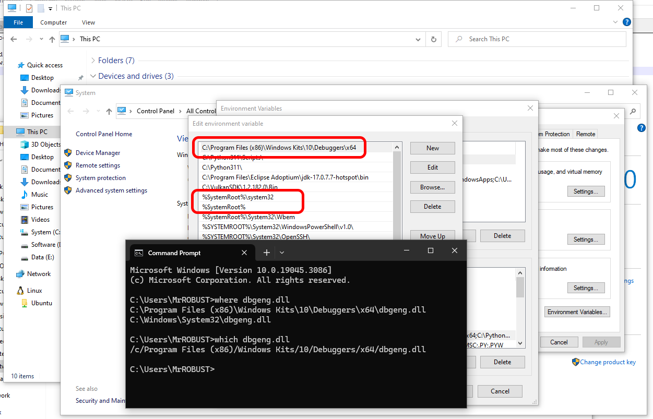653x419 pixels.
Task: Open the Command Prompt tab icon
Action: (138, 252)
